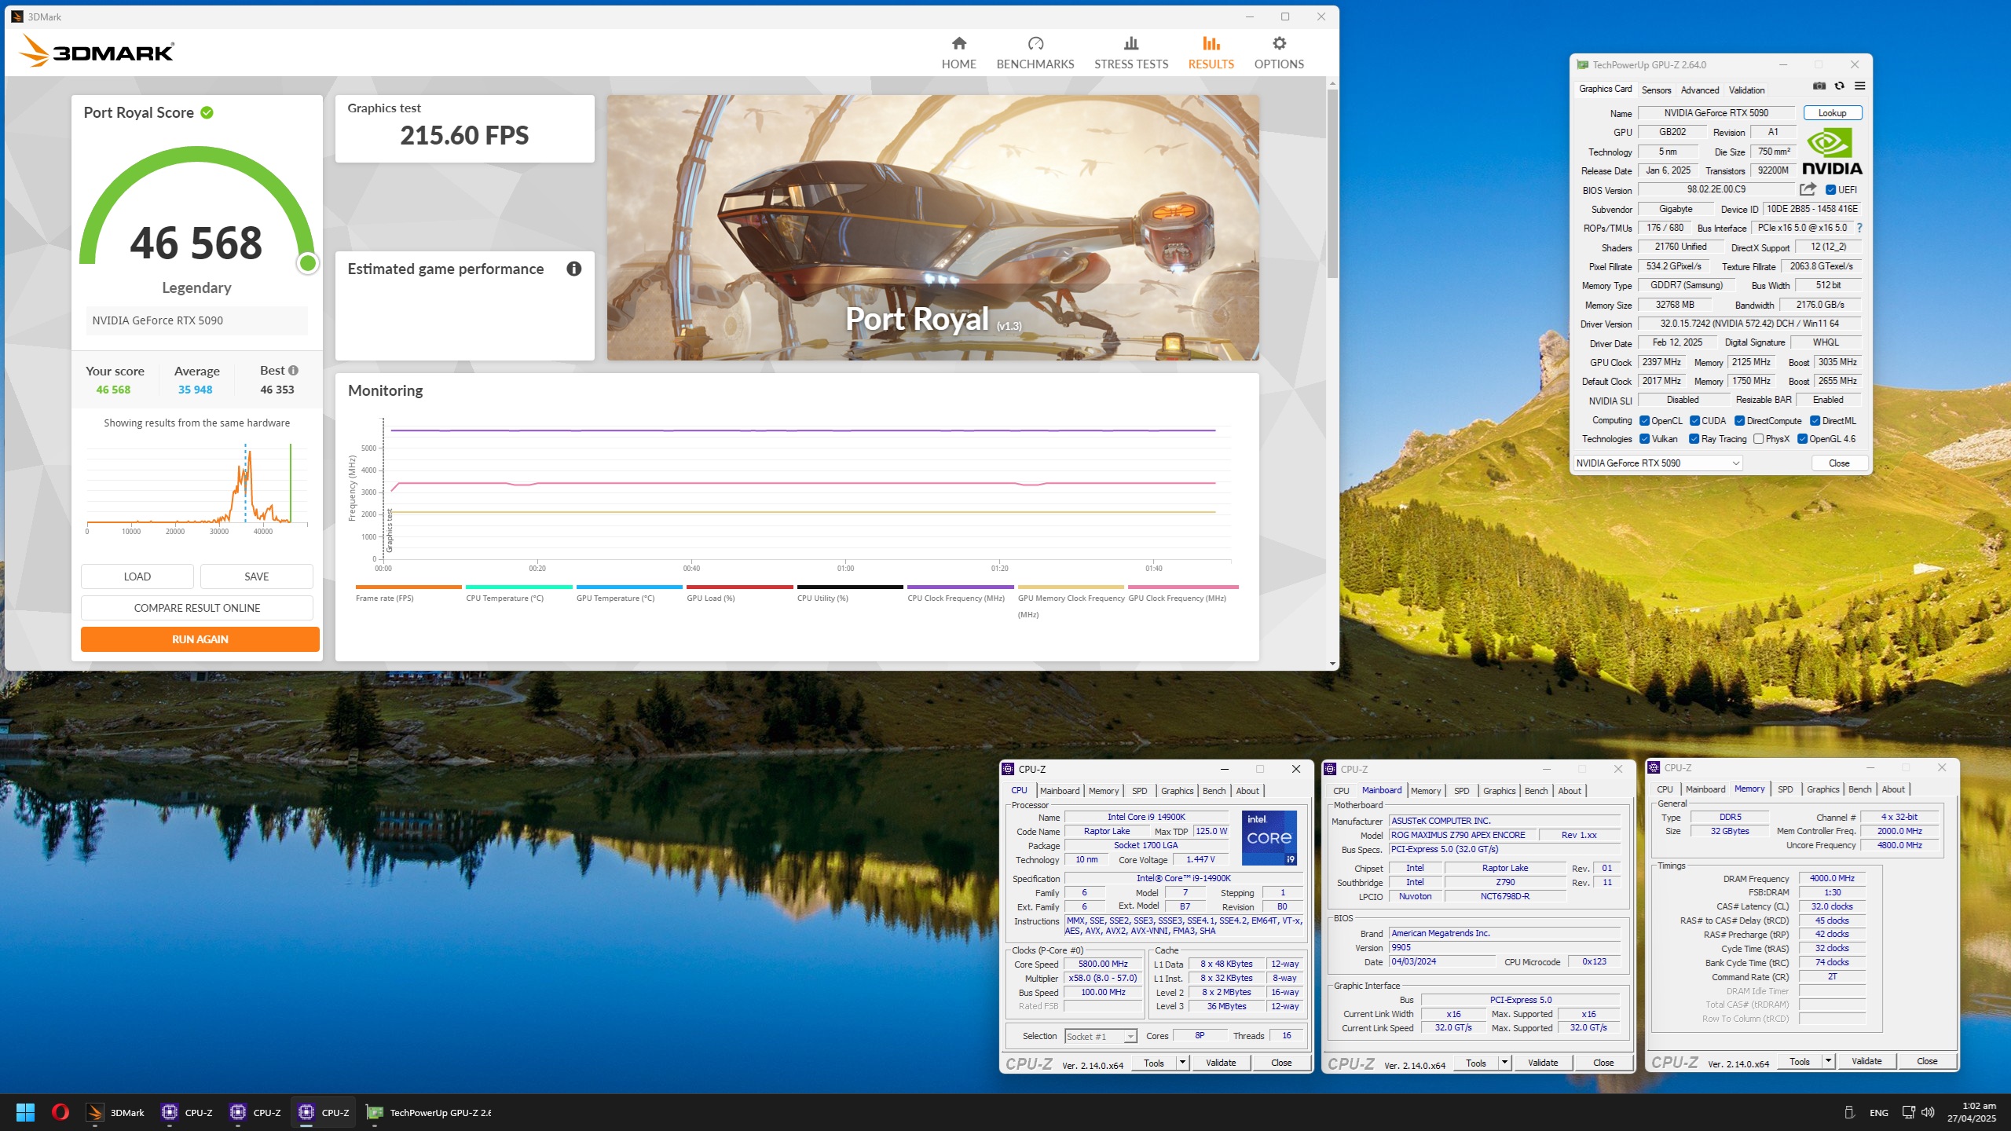This screenshot has width=2011, height=1131.
Task: Switch to the Validation tab in GPU-Z
Action: pos(1746,90)
